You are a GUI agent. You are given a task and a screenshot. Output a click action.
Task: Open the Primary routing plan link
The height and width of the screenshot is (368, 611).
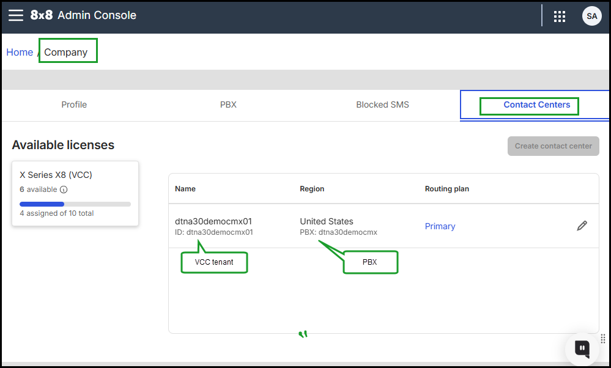coord(440,226)
